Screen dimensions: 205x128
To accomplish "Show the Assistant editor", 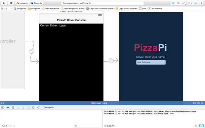I will (x=178, y=3).
